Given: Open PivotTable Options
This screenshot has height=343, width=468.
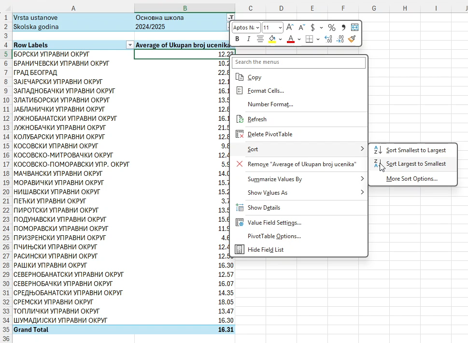Looking at the screenshot, I should pos(299,236).
